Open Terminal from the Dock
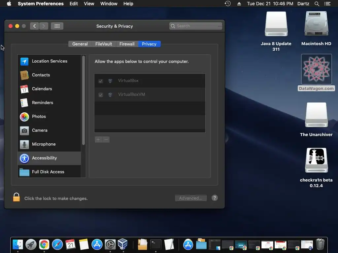The width and height of the screenshot is (338, 253). tap(156, 245)
